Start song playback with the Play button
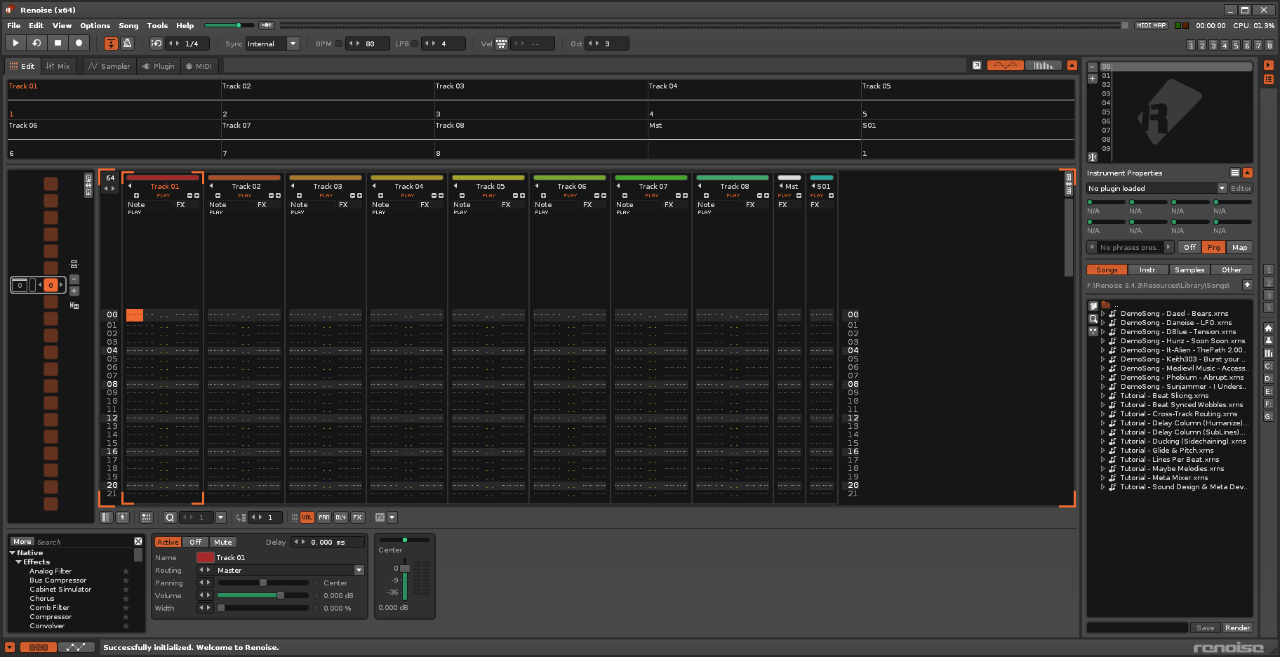 (15, 43)
